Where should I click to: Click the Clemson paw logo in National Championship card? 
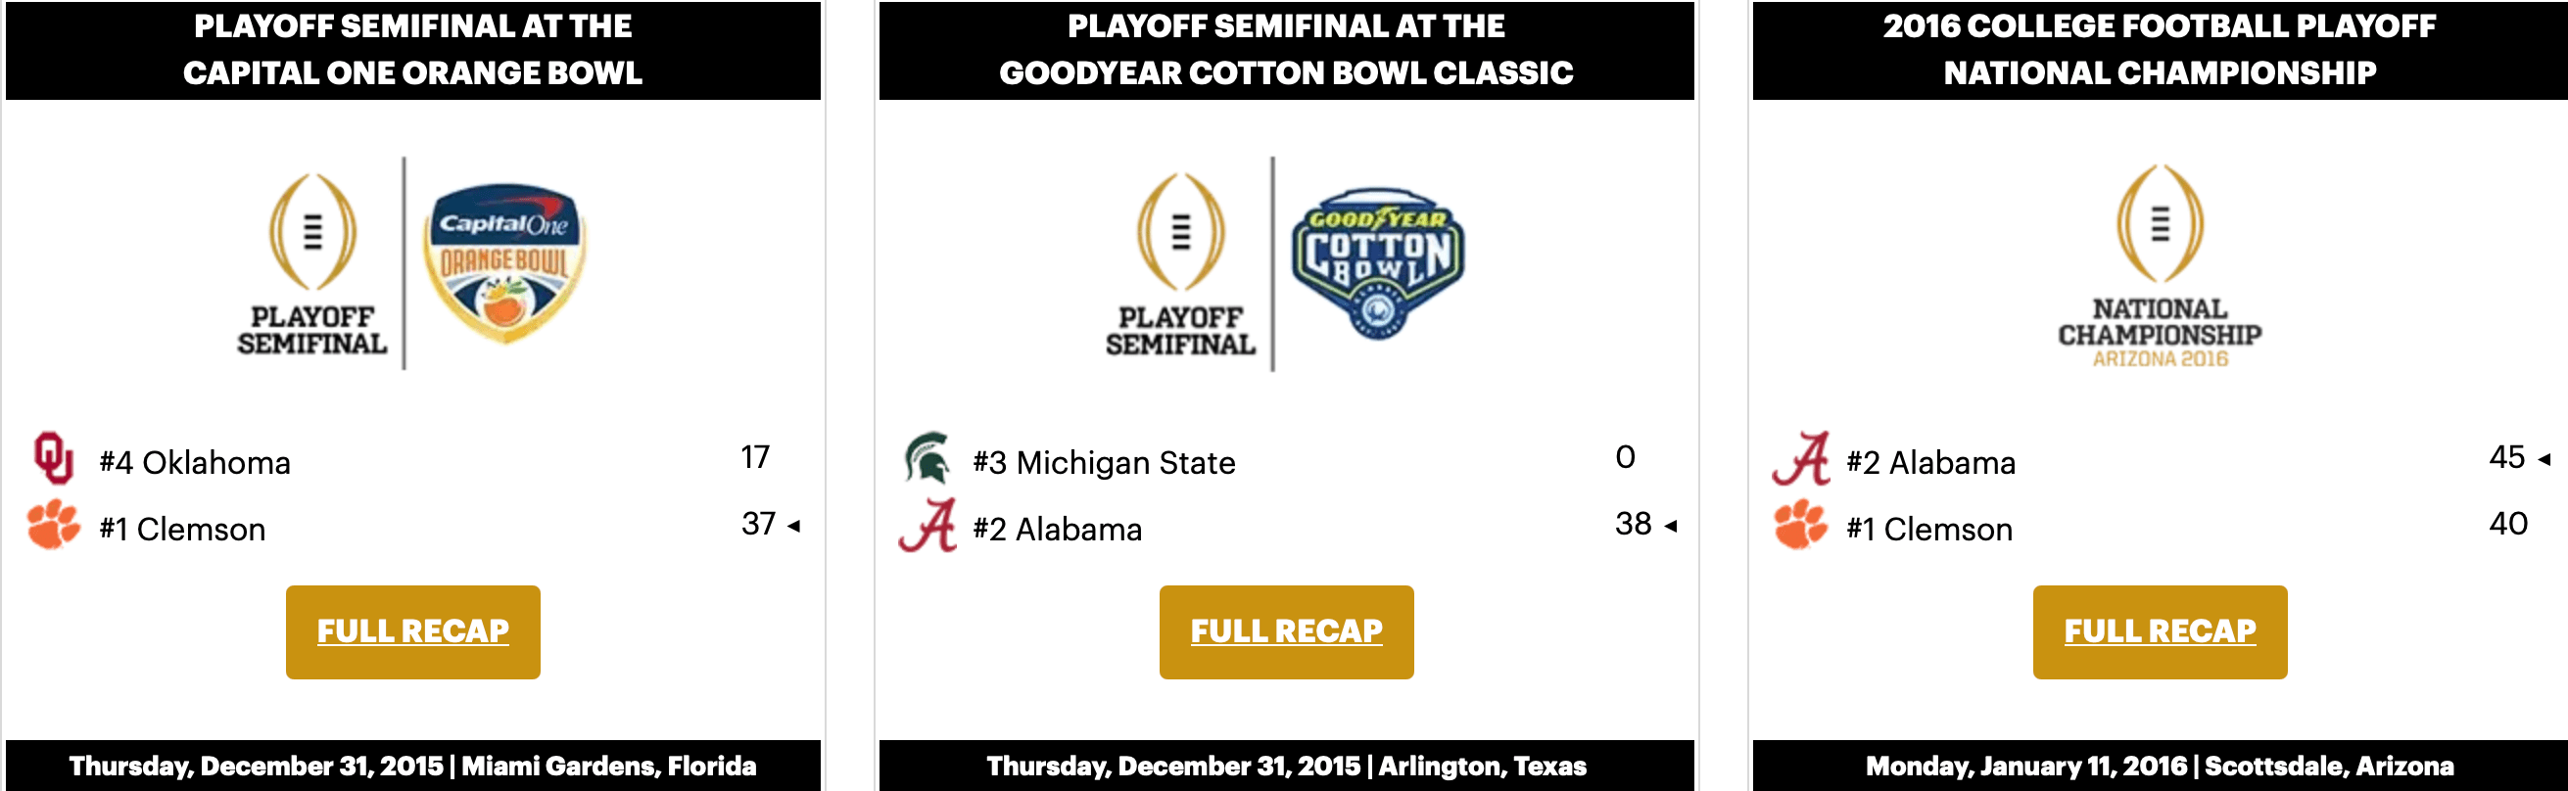pyautogui.click(x=1800, y=525)
